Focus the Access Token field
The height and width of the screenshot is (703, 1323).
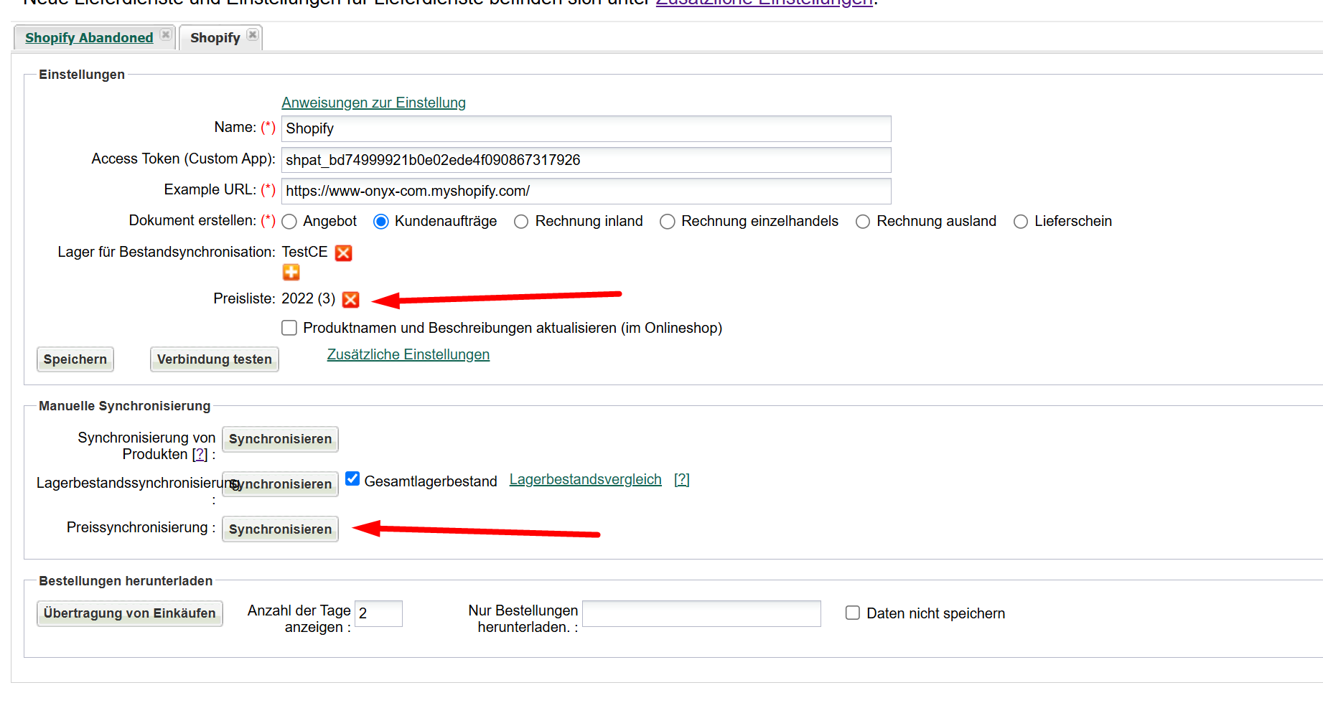click(586, 160)
